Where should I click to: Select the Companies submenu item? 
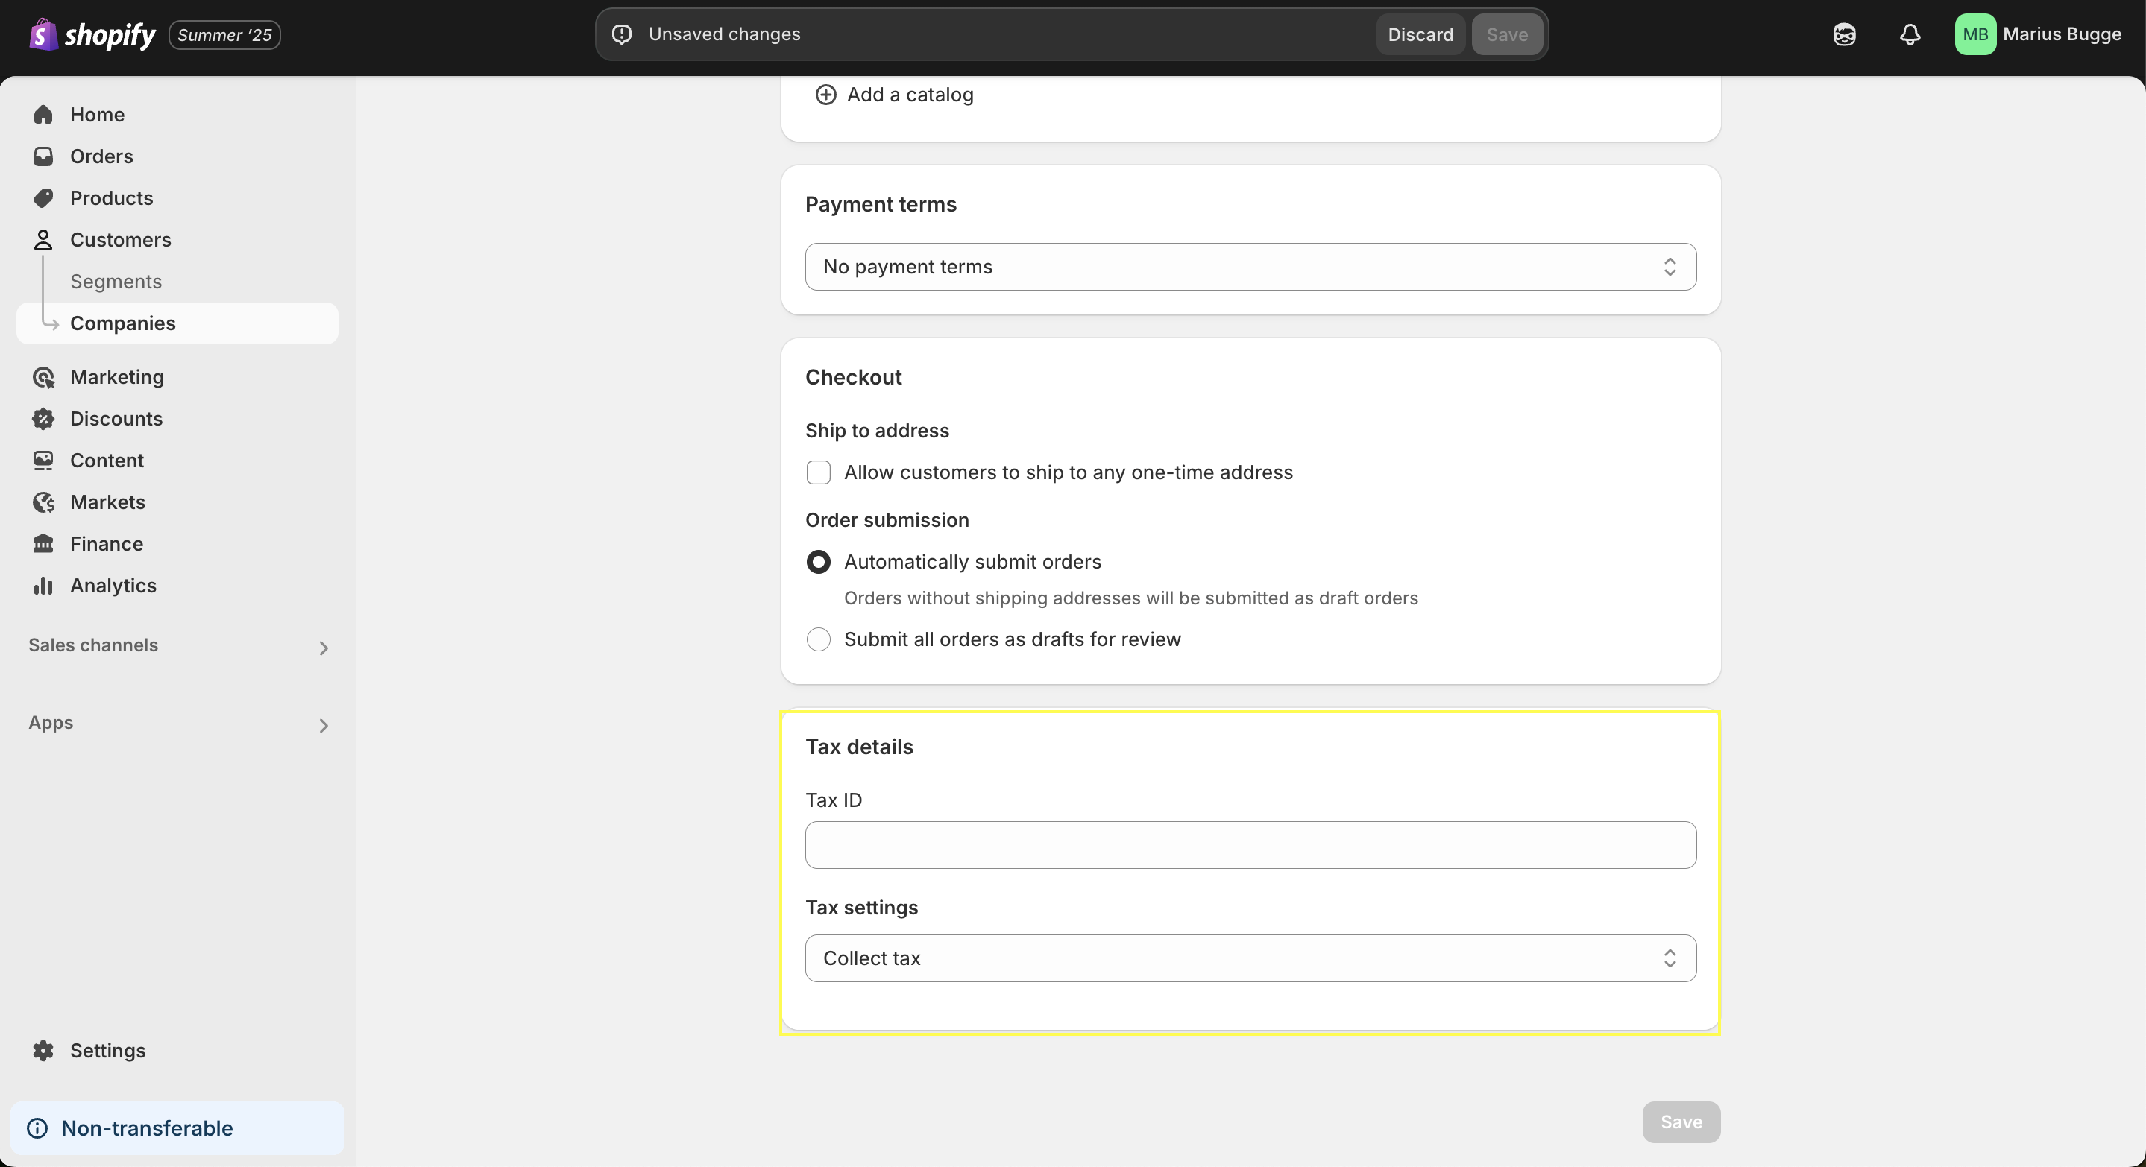(x=177, y=323)
